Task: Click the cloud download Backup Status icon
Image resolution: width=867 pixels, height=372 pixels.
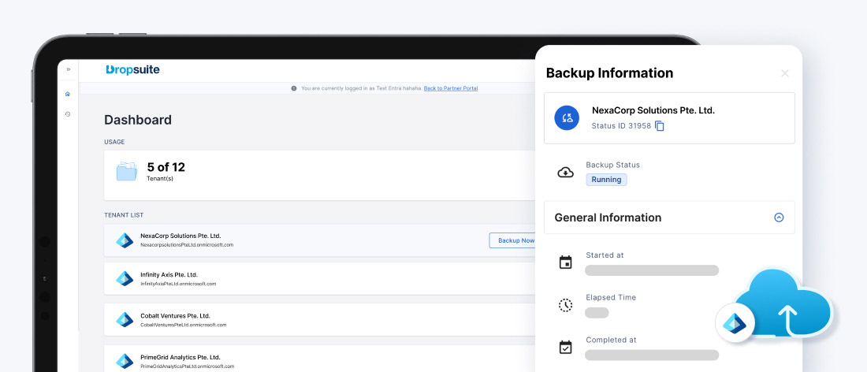Action: click(x=565, y=173)
